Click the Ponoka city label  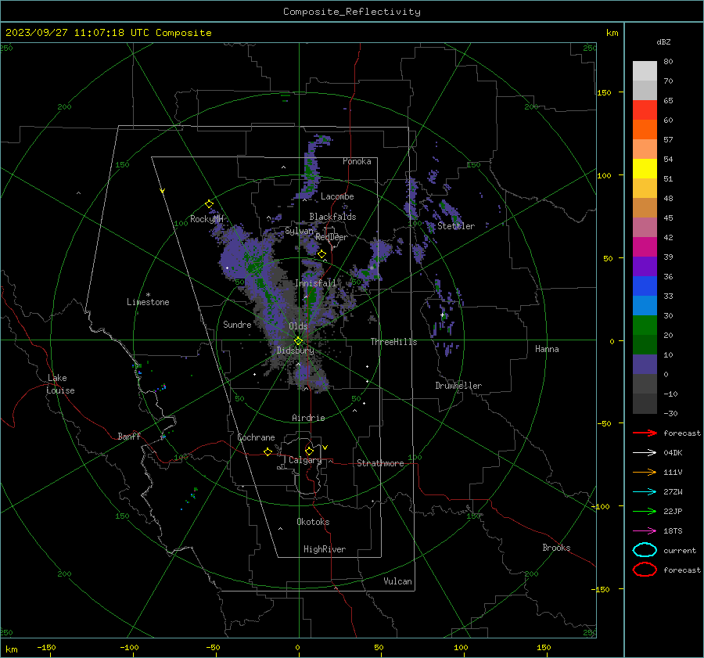pyautogui.click(x=357, y=161)
